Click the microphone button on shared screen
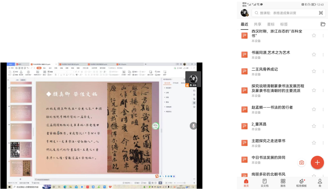Viewport: 328px width, 190px height. coord(193,126)
